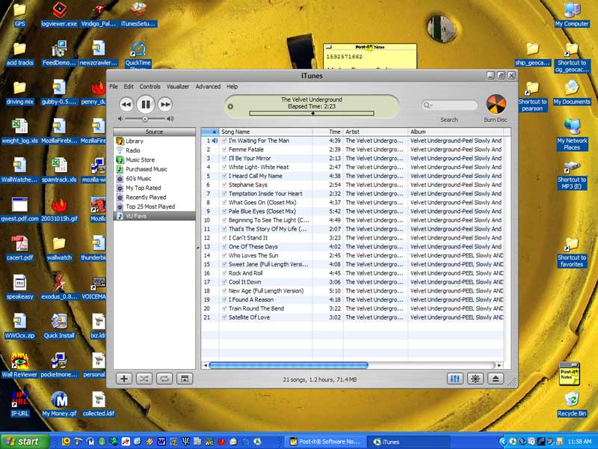Select the weight_log.xls desktop icon
This screenshot has width=598, height=449.
tap(20, 132)
